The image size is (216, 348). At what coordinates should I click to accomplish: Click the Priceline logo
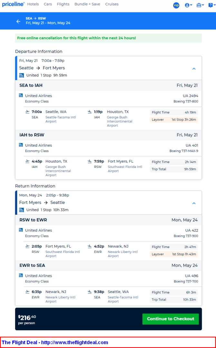(x=13, y=4)
